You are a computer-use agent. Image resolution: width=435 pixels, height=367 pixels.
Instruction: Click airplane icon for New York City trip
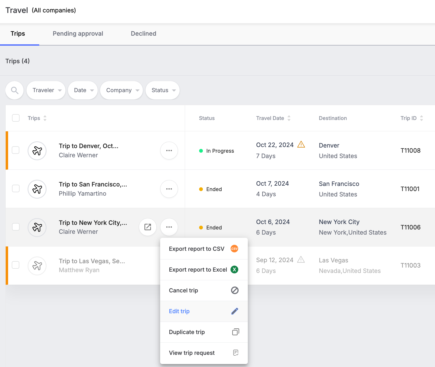click(x=37, y=228)
